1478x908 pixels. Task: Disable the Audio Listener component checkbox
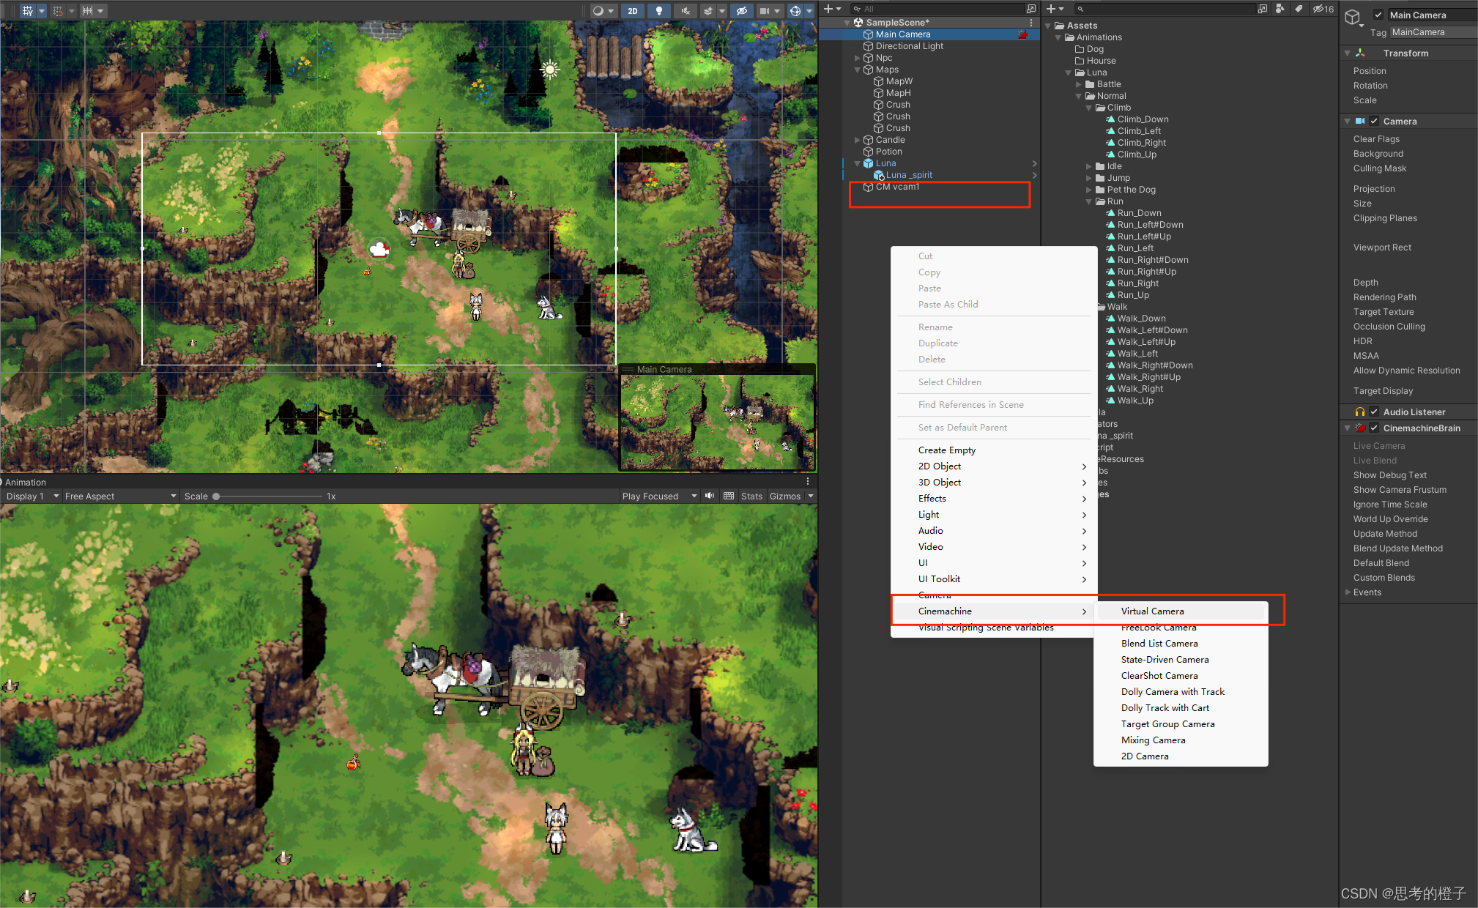(x=1374, y=412)
